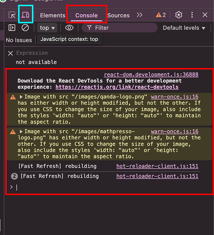Close the DevTools panel
214x235 pixels.
[x=205, y=15]
